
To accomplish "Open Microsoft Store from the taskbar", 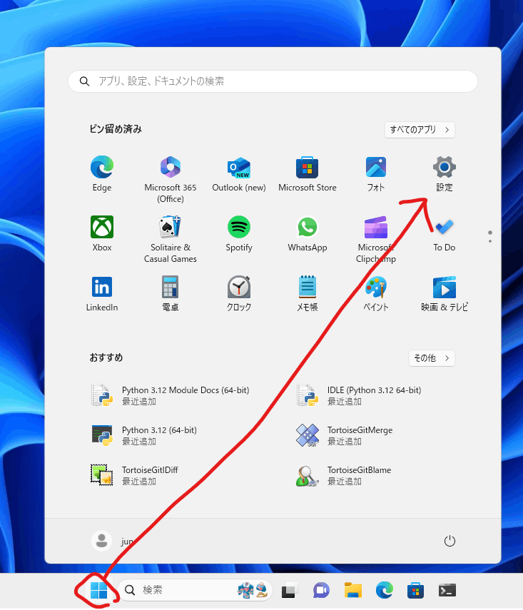I will pos(415,590).
